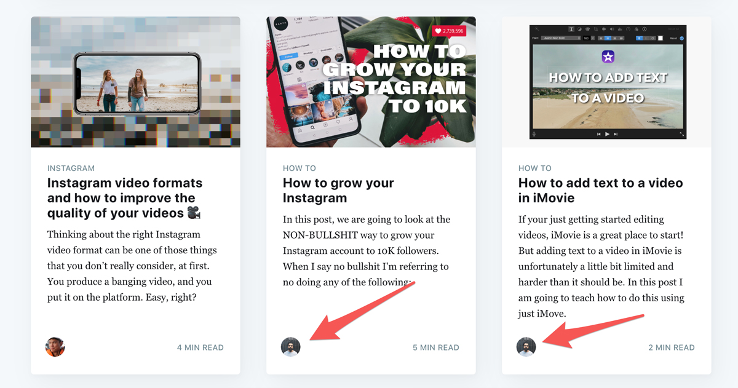Click author avatar on grow Instagram card
The width and height of the screenshot is (738, 388).
[x=291, y=347]
